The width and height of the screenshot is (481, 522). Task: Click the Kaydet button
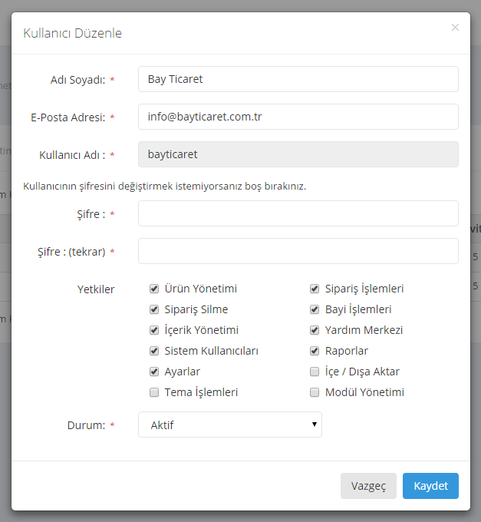tap(430, 486)
